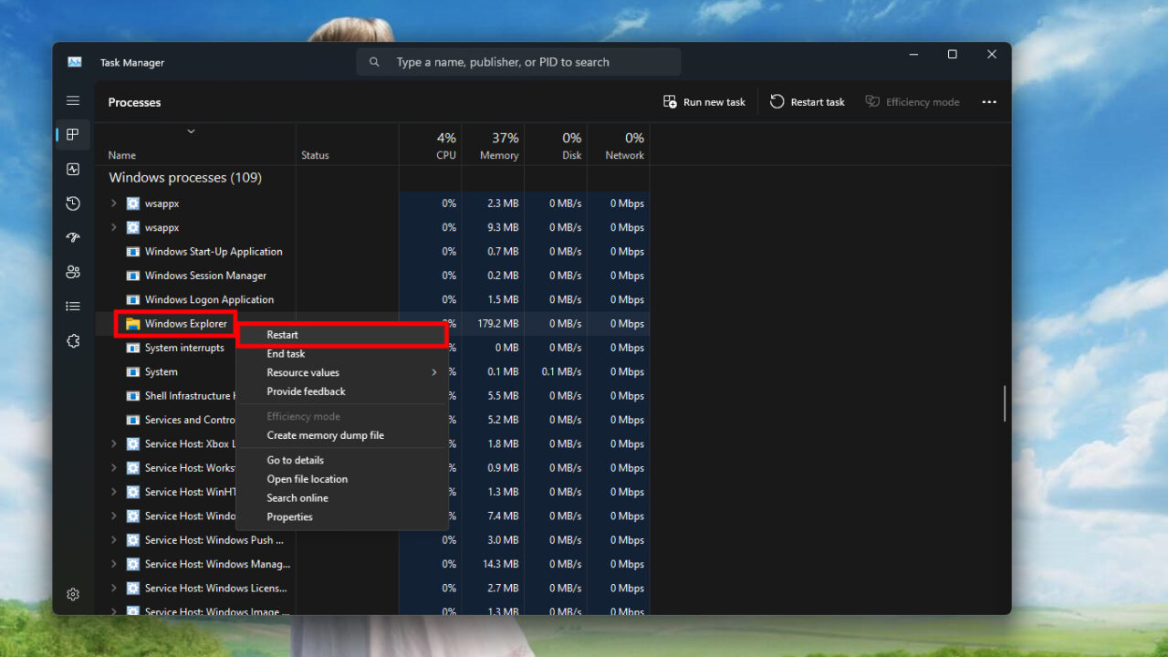Expand the first wsappx process group

click(113, 203)
